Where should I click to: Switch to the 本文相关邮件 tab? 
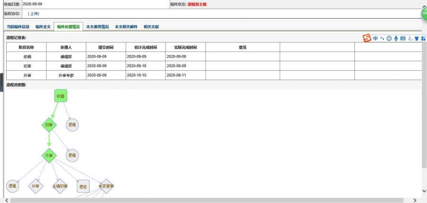pyautogui.click(x=126, y=27)
